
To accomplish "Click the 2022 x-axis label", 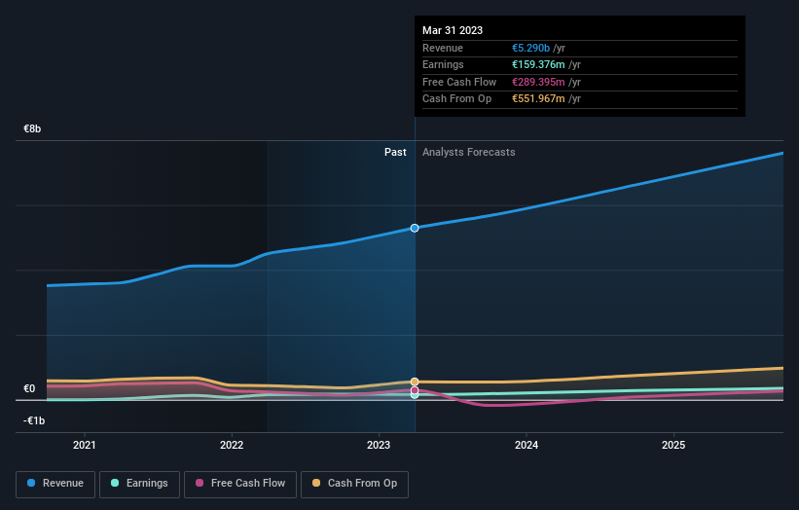I will tap(232, 445).
